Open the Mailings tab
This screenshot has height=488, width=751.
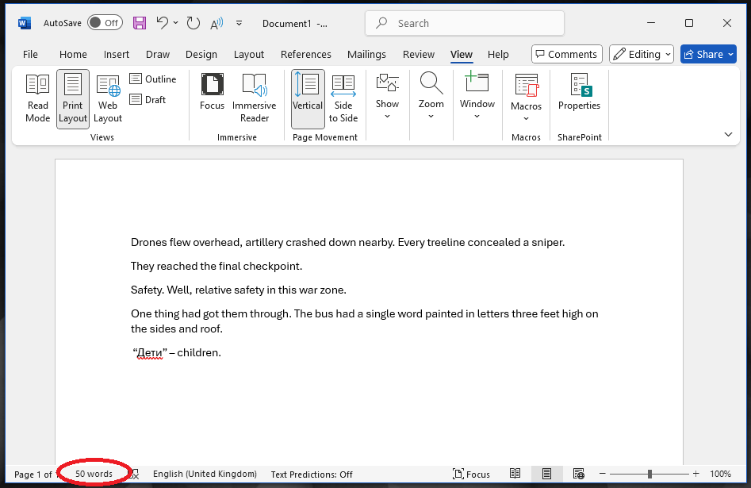[366, 55]
